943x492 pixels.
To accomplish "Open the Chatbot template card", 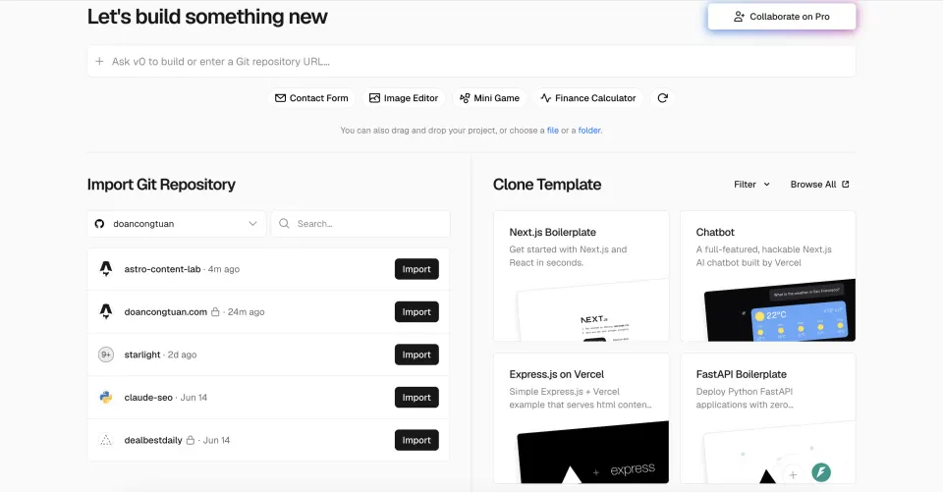I will pos(768,276).
